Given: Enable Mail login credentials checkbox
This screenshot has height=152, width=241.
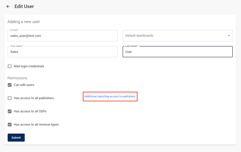Looking at the screenshot, I should coord(10,66).
